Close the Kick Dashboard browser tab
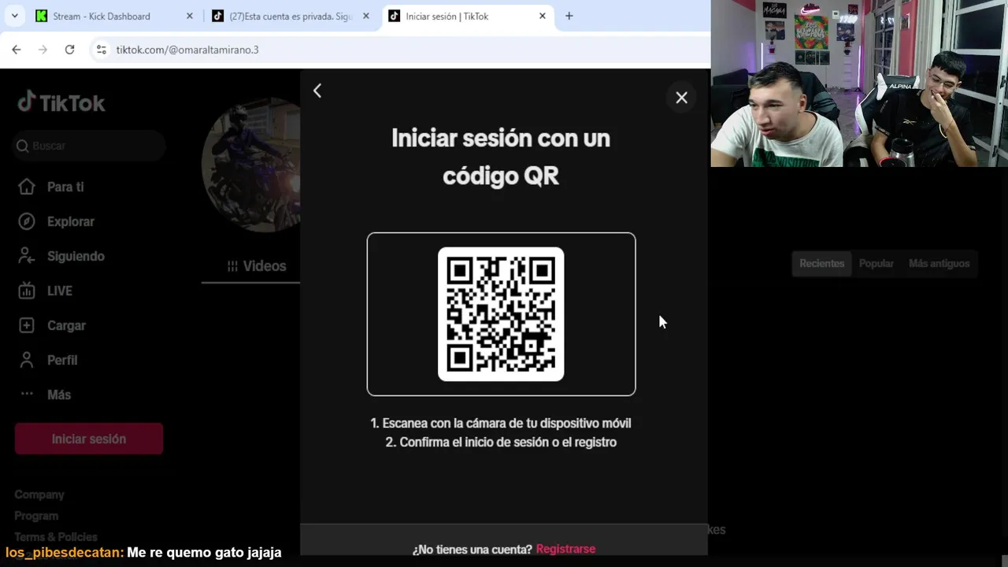Image resolution: width=1008 pixels, height=567 pixels. click(x=189, y=16)
